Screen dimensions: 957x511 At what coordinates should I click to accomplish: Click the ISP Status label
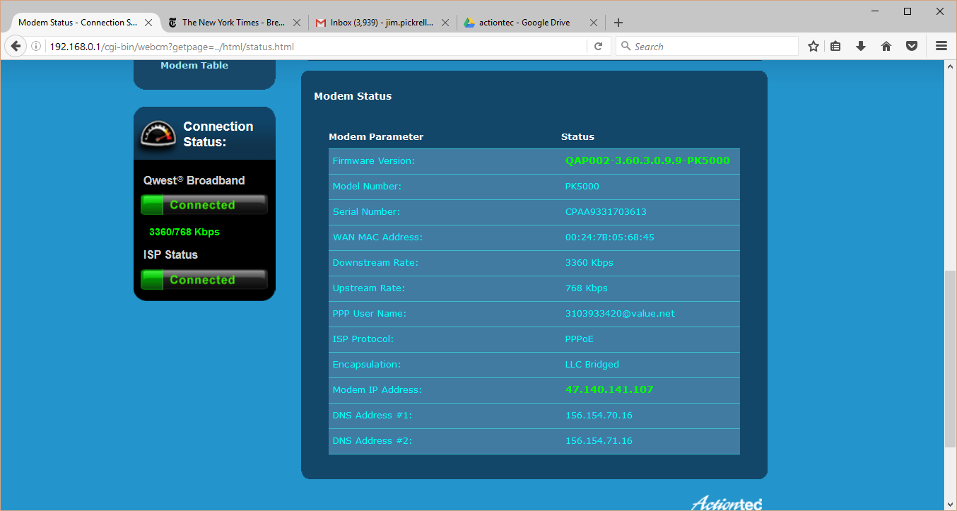(x=170, y=254)
